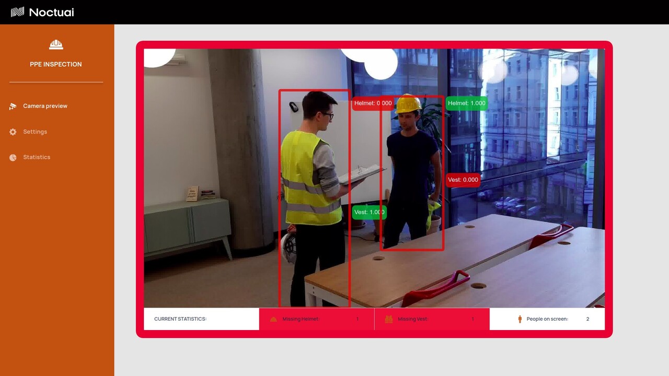Viewport: 669px width, 376px height.
Task: Click the helmet icon in Missing Helmet panel
Action: 273,319
